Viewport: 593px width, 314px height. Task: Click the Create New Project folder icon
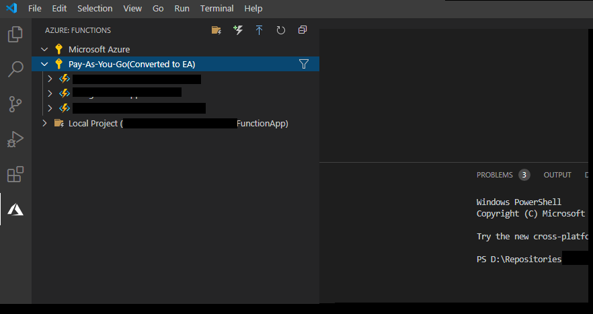point(216,30)
